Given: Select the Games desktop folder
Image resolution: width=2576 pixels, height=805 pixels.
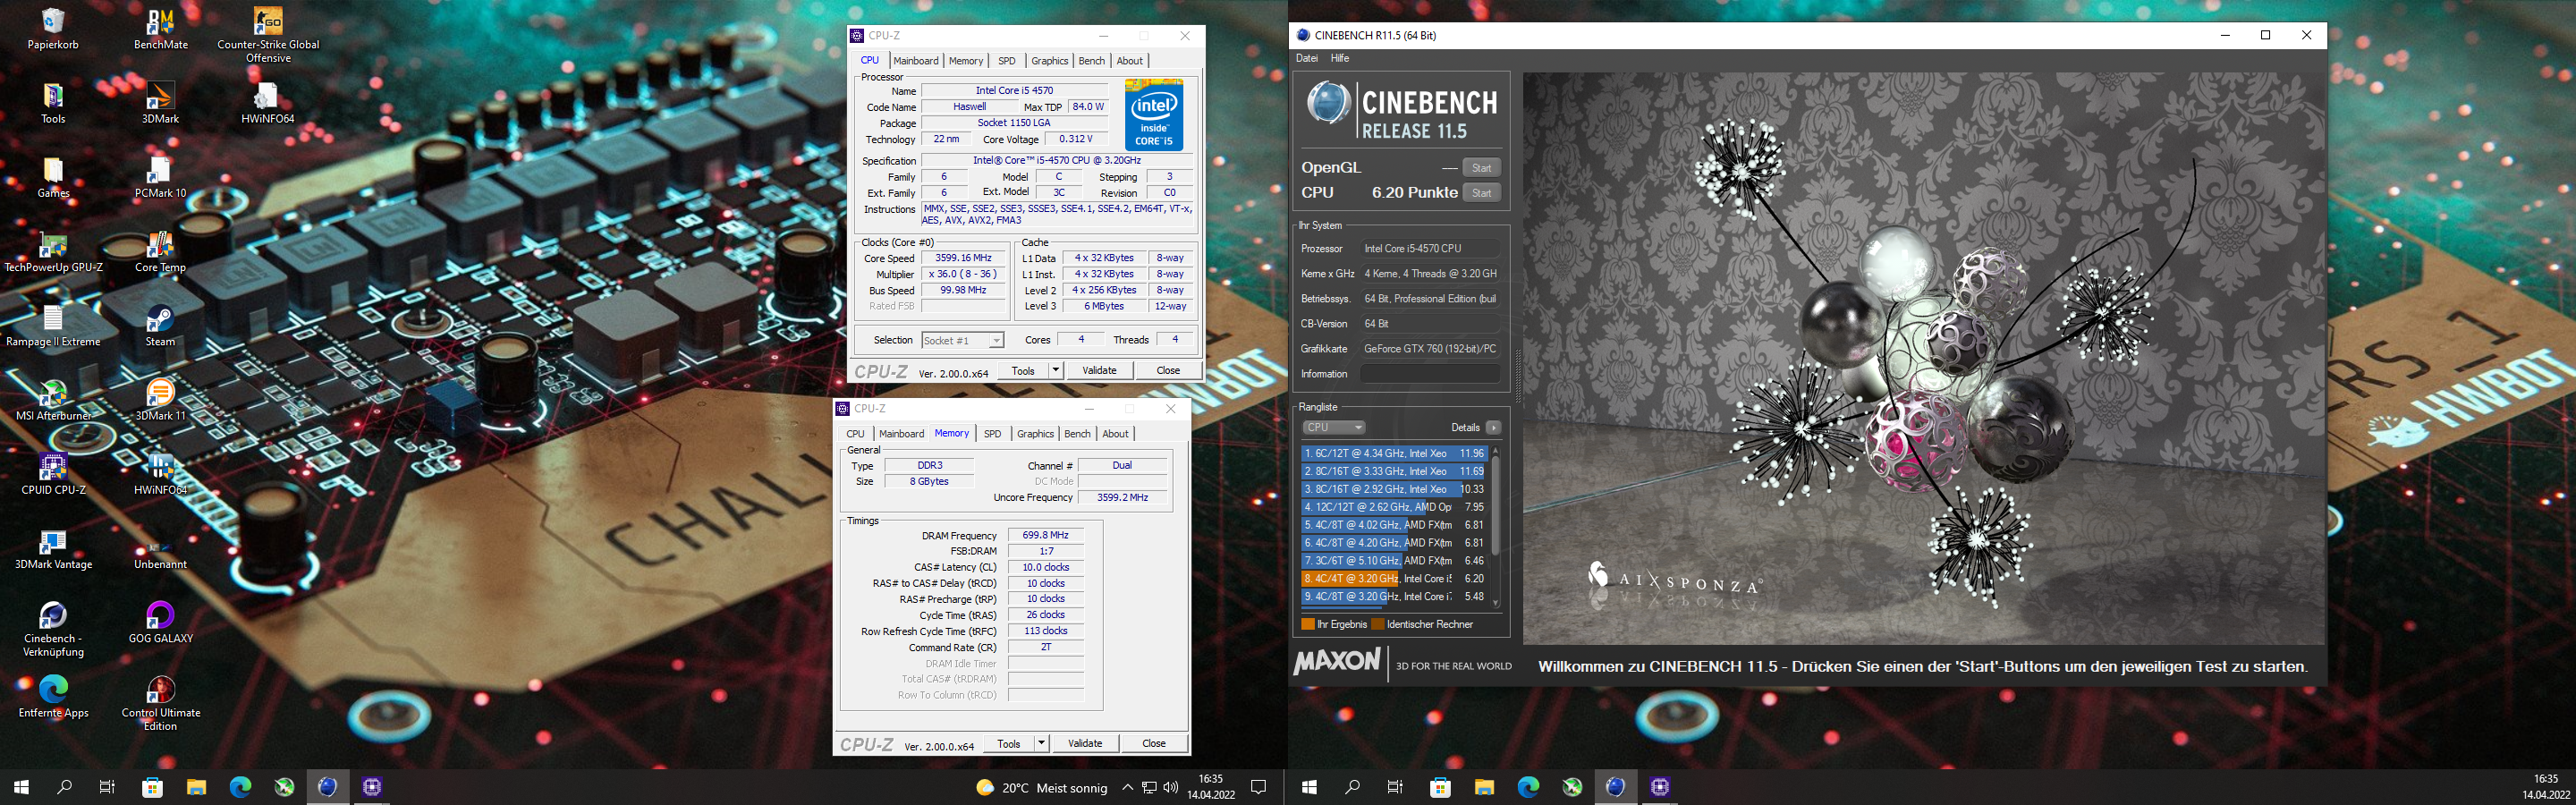Looking at the screenshot, I should (x=53, y=177).
